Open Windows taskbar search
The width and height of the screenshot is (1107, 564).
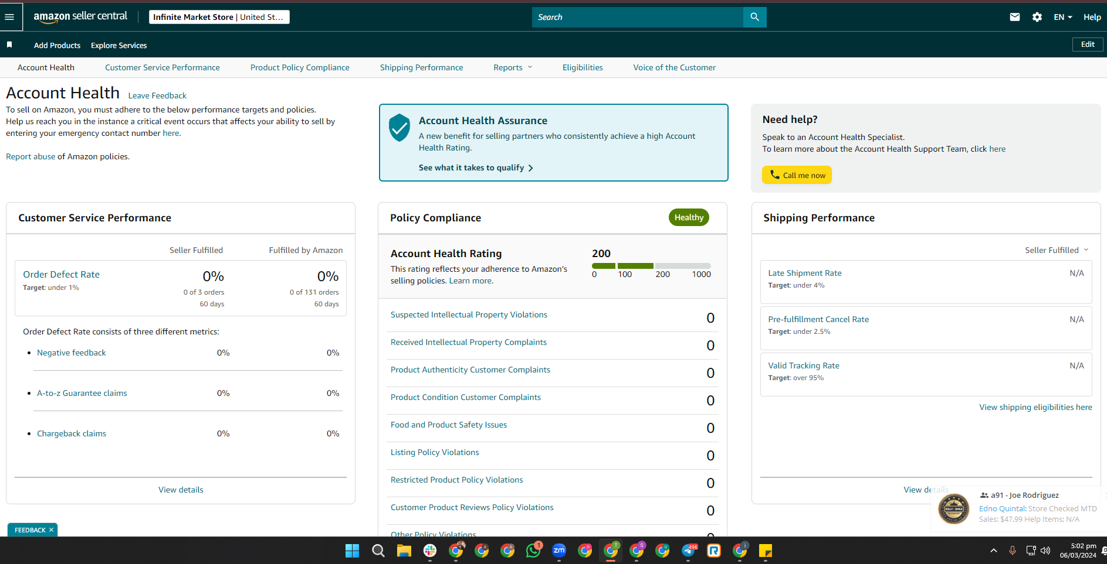click(378, 551)
